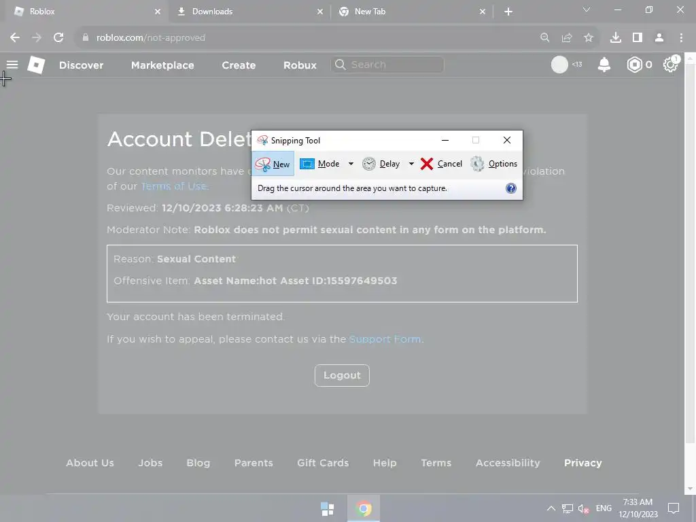
Task: Click Chrome in the taskbar
Action: (x=364, y=508)
